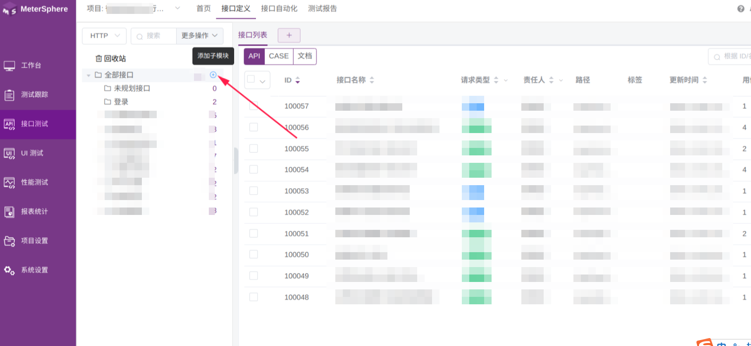
Task: Click the plus button to add tab
Action: click(289, 35)
